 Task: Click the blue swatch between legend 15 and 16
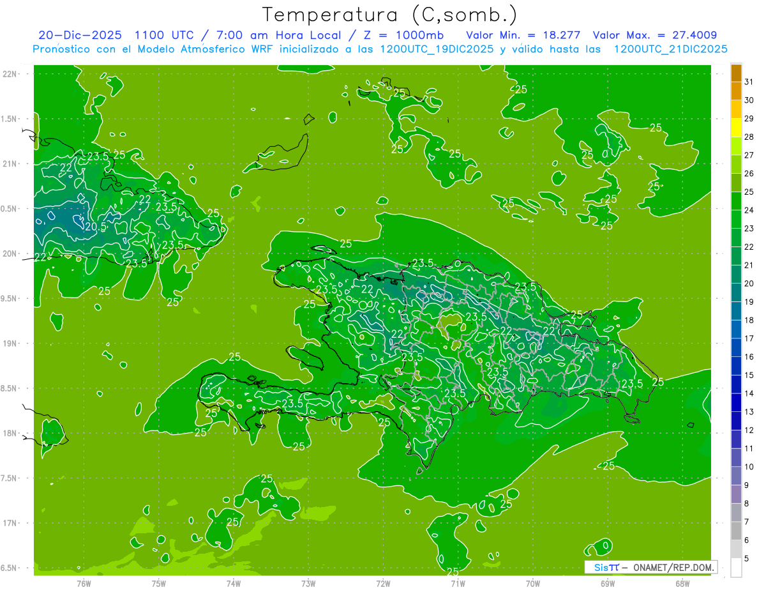tap(737, 366)
